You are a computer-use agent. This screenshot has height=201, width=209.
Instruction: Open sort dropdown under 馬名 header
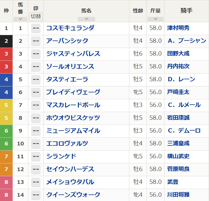(86, 19)
